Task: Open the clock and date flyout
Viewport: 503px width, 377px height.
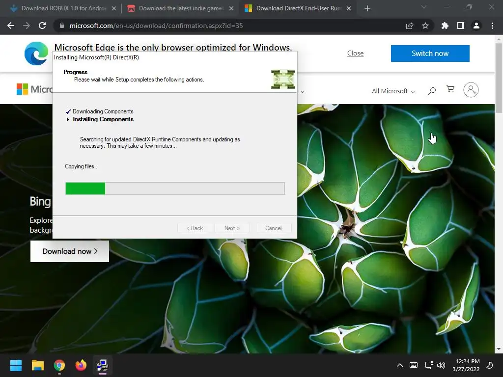Action: pos(466,365)
